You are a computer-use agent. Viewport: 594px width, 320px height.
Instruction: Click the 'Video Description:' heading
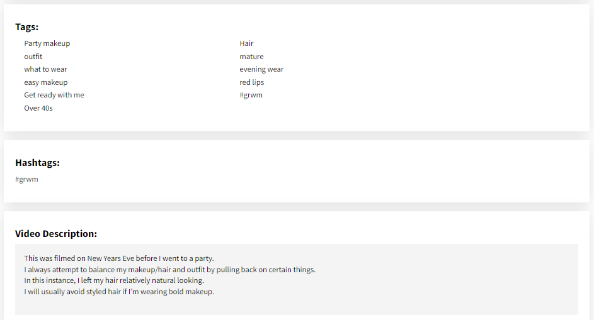coord(56,234)
